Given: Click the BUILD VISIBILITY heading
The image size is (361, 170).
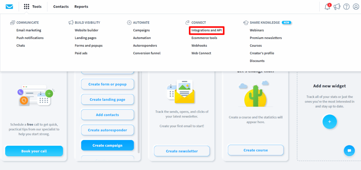Looking at the screenshot, I should tap(87, 23).
